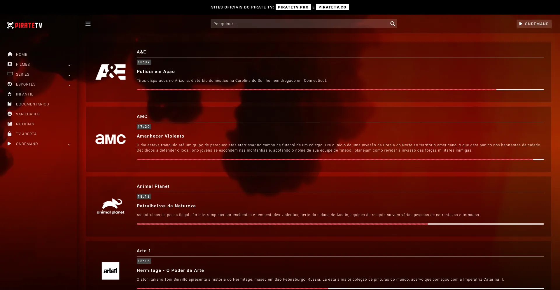
Task: Toggle the hamburger sidebar menu
Action: pos(88,24)
